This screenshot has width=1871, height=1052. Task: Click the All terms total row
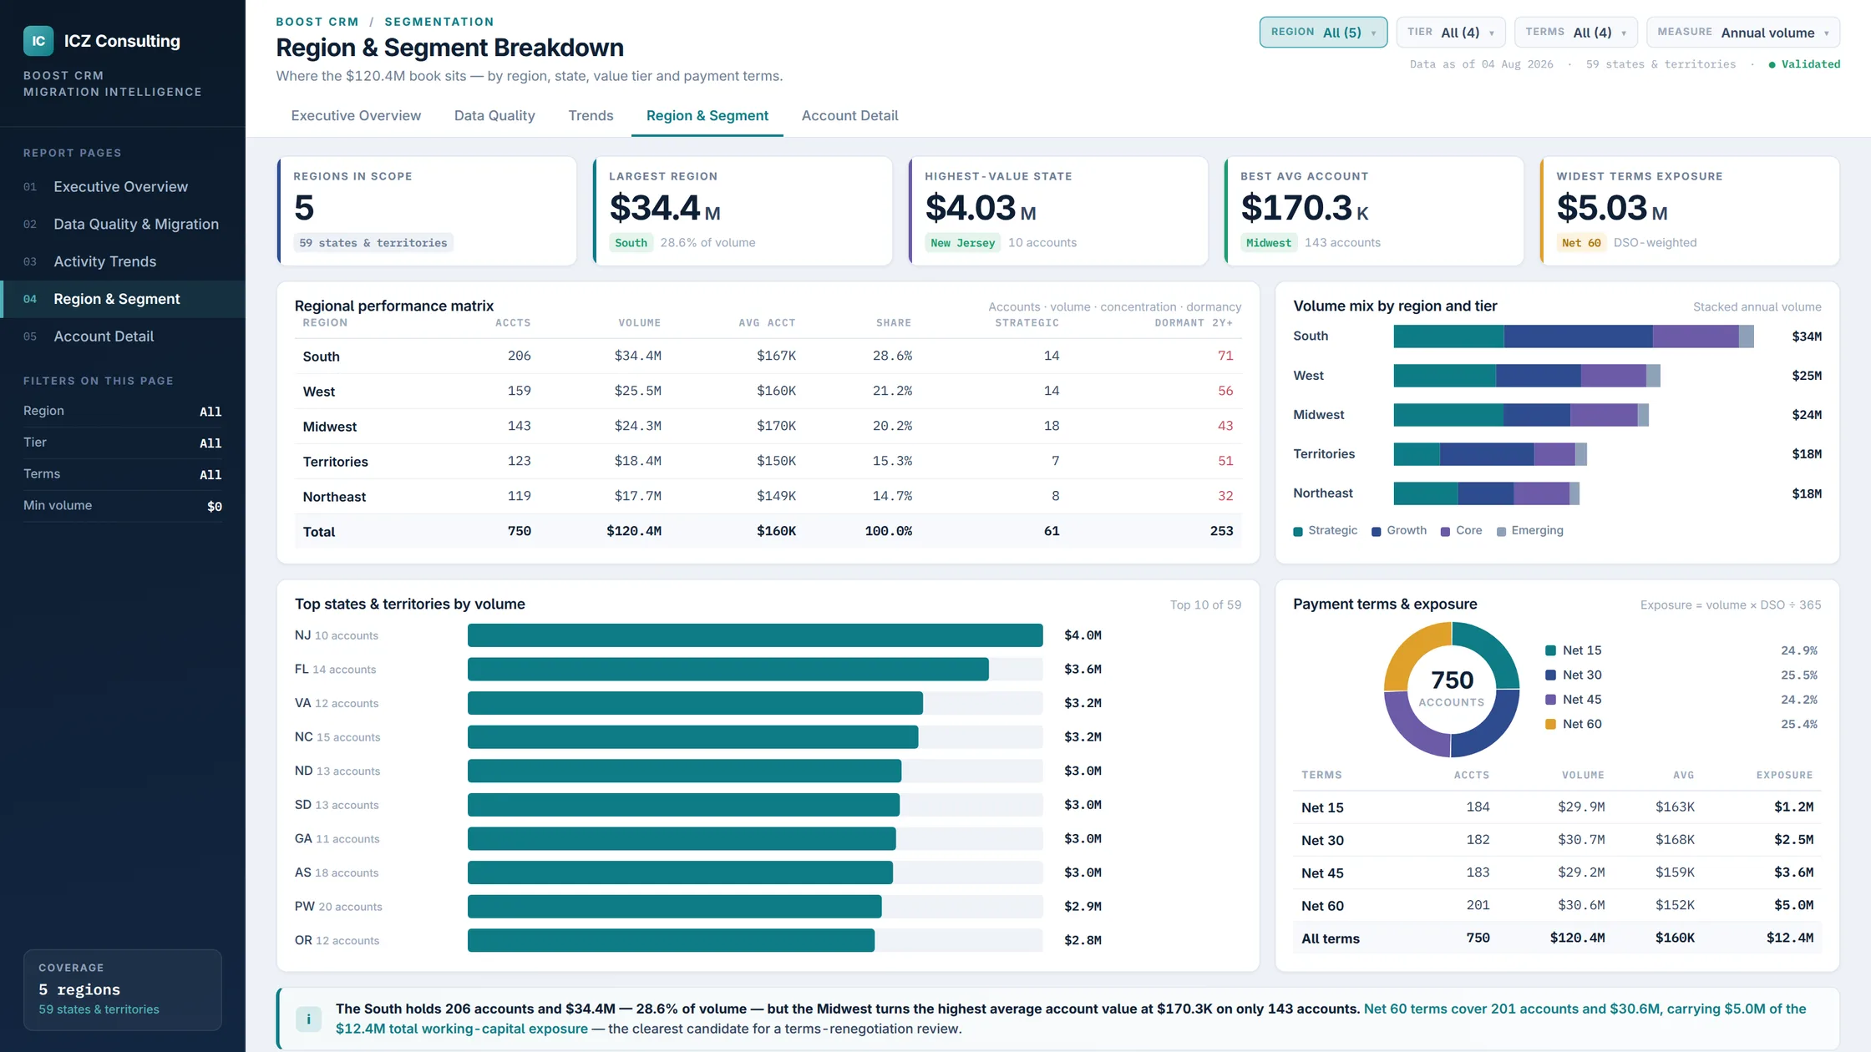coord(1557,938)
